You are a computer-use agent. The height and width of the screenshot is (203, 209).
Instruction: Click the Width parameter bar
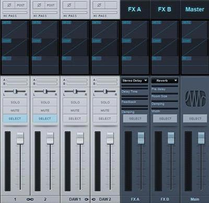165,109
